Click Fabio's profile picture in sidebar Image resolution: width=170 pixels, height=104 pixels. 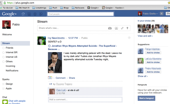coord(6,25)
